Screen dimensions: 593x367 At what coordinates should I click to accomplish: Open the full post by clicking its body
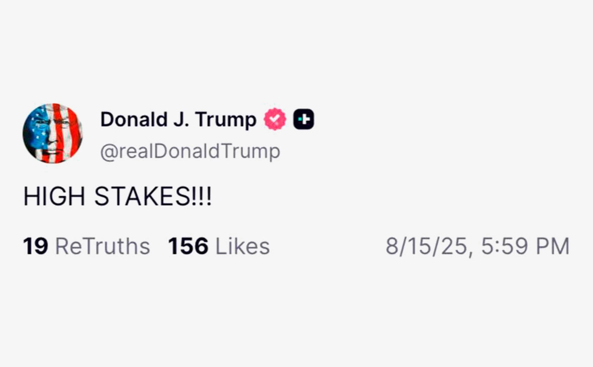pos(118,197)
